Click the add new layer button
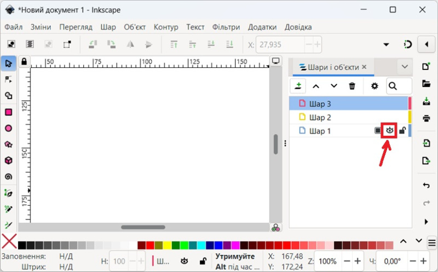Viewport: 438px width, 272px height. coord(298,86)
